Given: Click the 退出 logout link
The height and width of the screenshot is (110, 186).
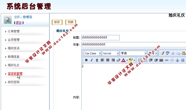Looking at the screenshot, I should 19,23.
